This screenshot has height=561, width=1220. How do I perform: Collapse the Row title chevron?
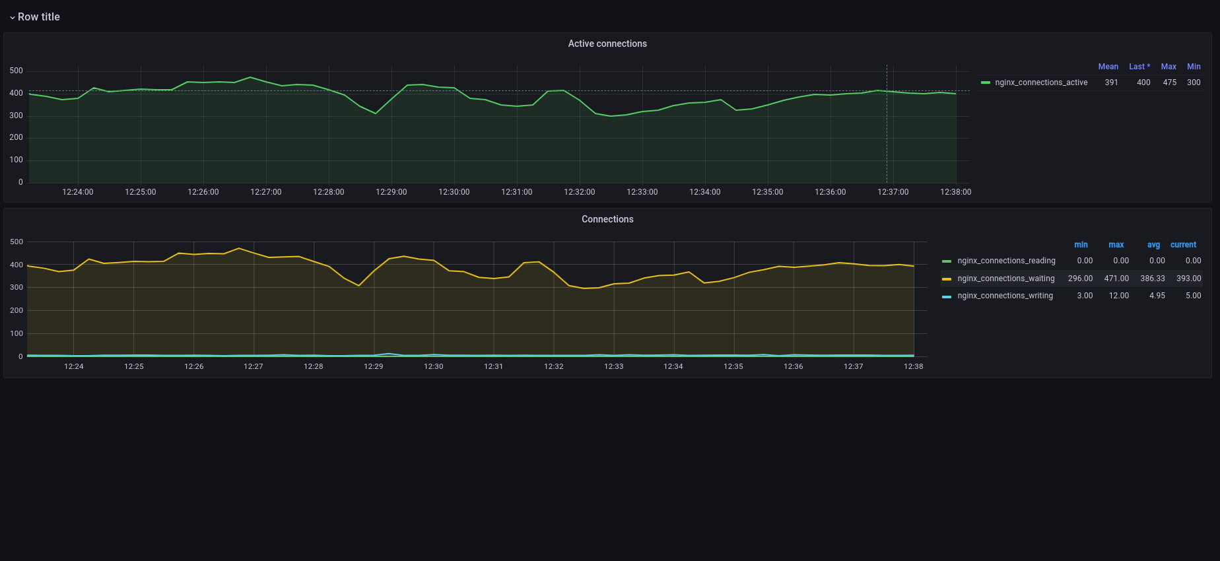coord(13,18)
